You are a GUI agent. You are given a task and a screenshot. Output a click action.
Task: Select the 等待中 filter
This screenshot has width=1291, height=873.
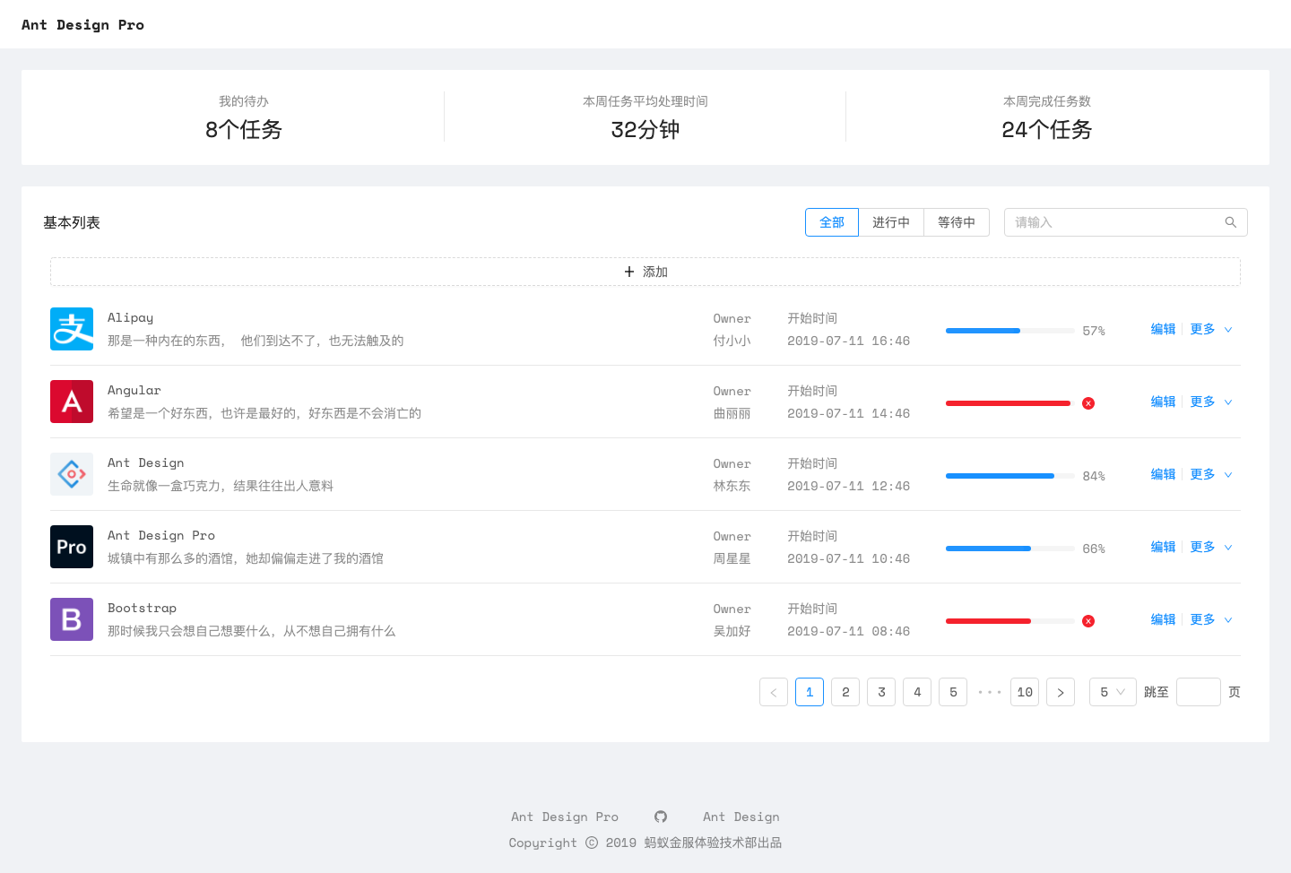point(957,222)
